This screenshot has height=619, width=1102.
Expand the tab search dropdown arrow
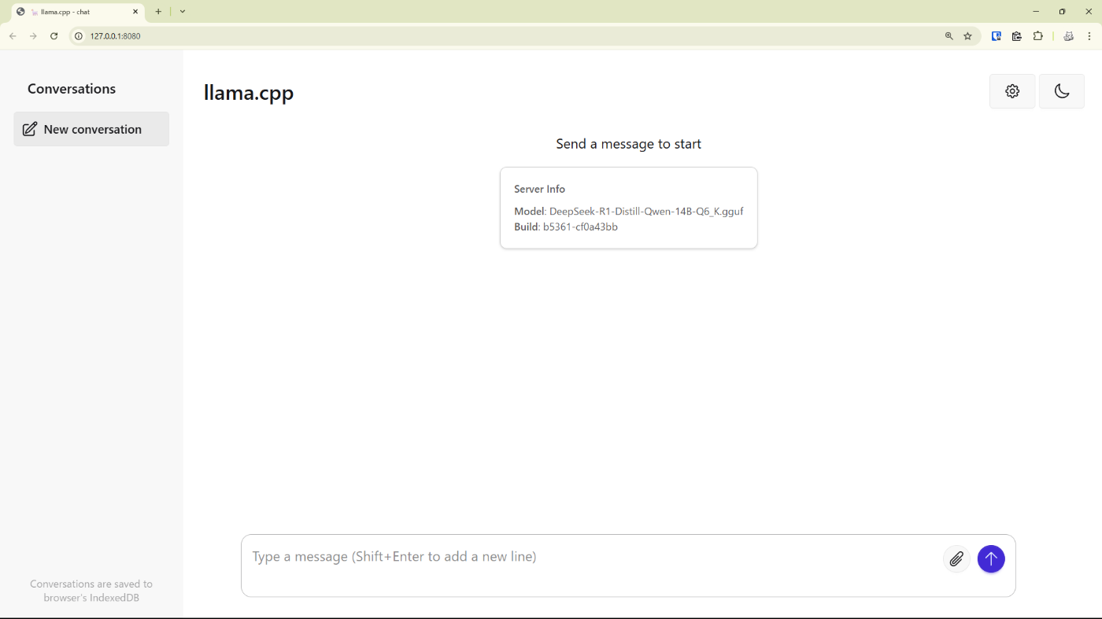(x=183, y=12)
